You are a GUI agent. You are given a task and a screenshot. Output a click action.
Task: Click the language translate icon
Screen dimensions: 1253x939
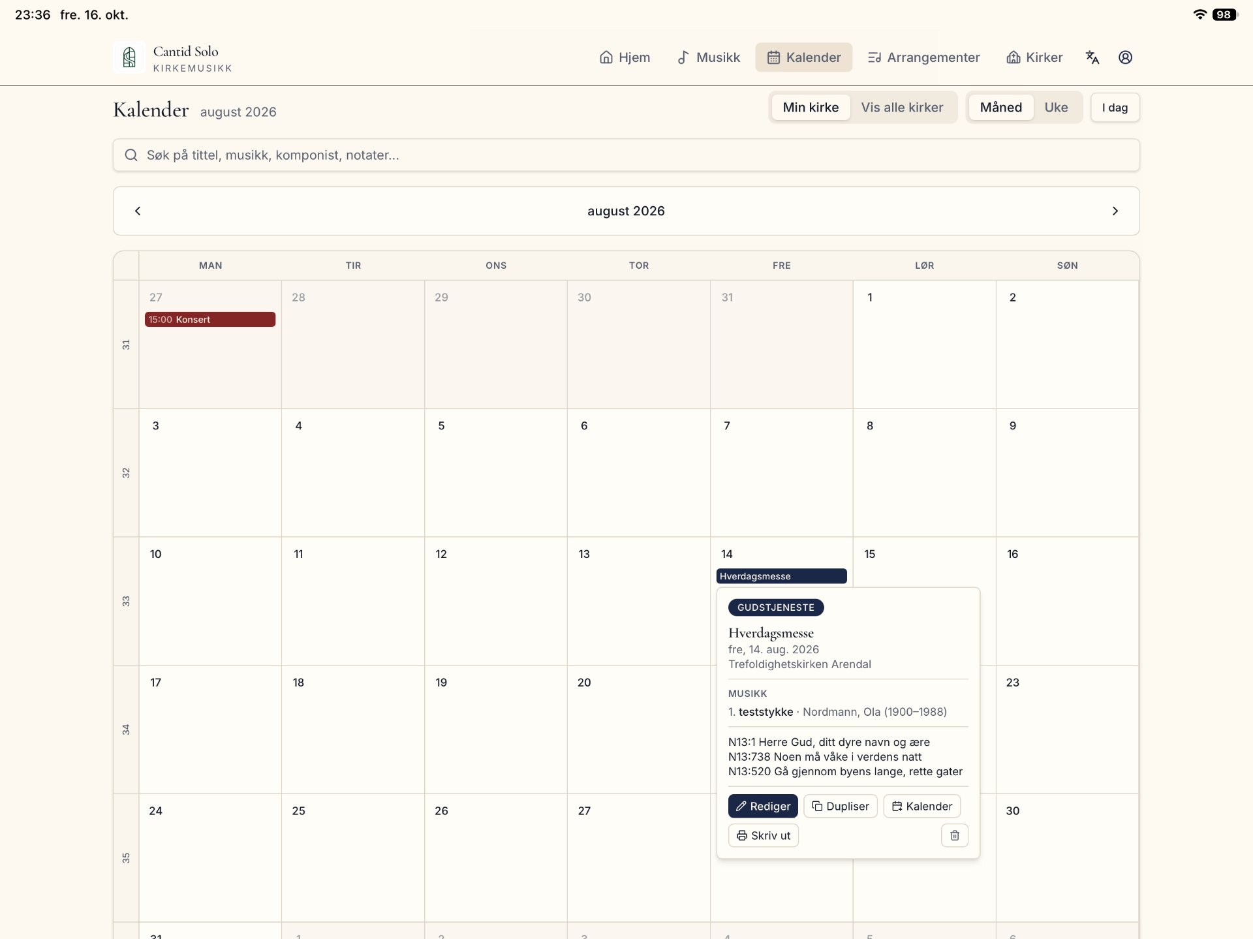[1092, 57]
